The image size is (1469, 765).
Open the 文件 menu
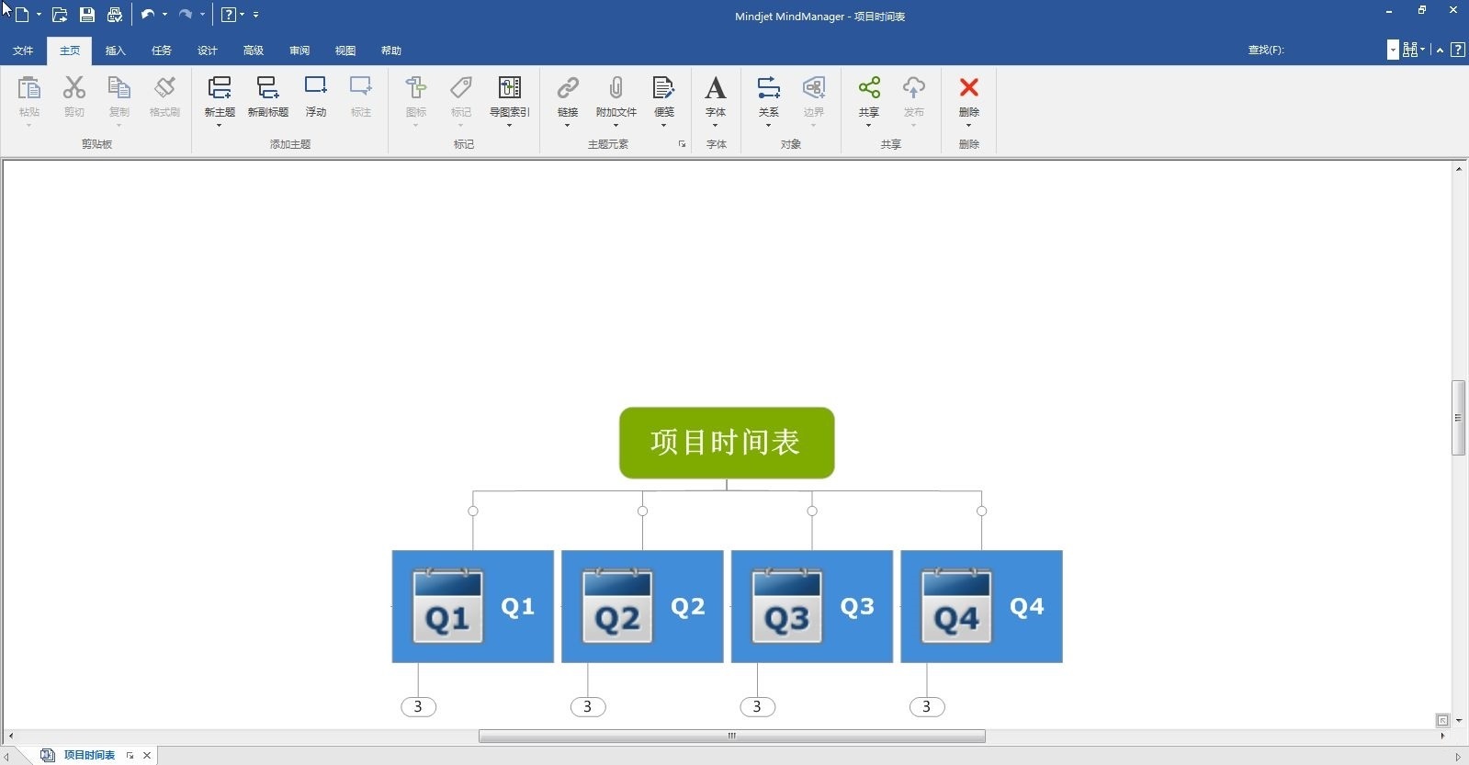(x=23, y=51)
